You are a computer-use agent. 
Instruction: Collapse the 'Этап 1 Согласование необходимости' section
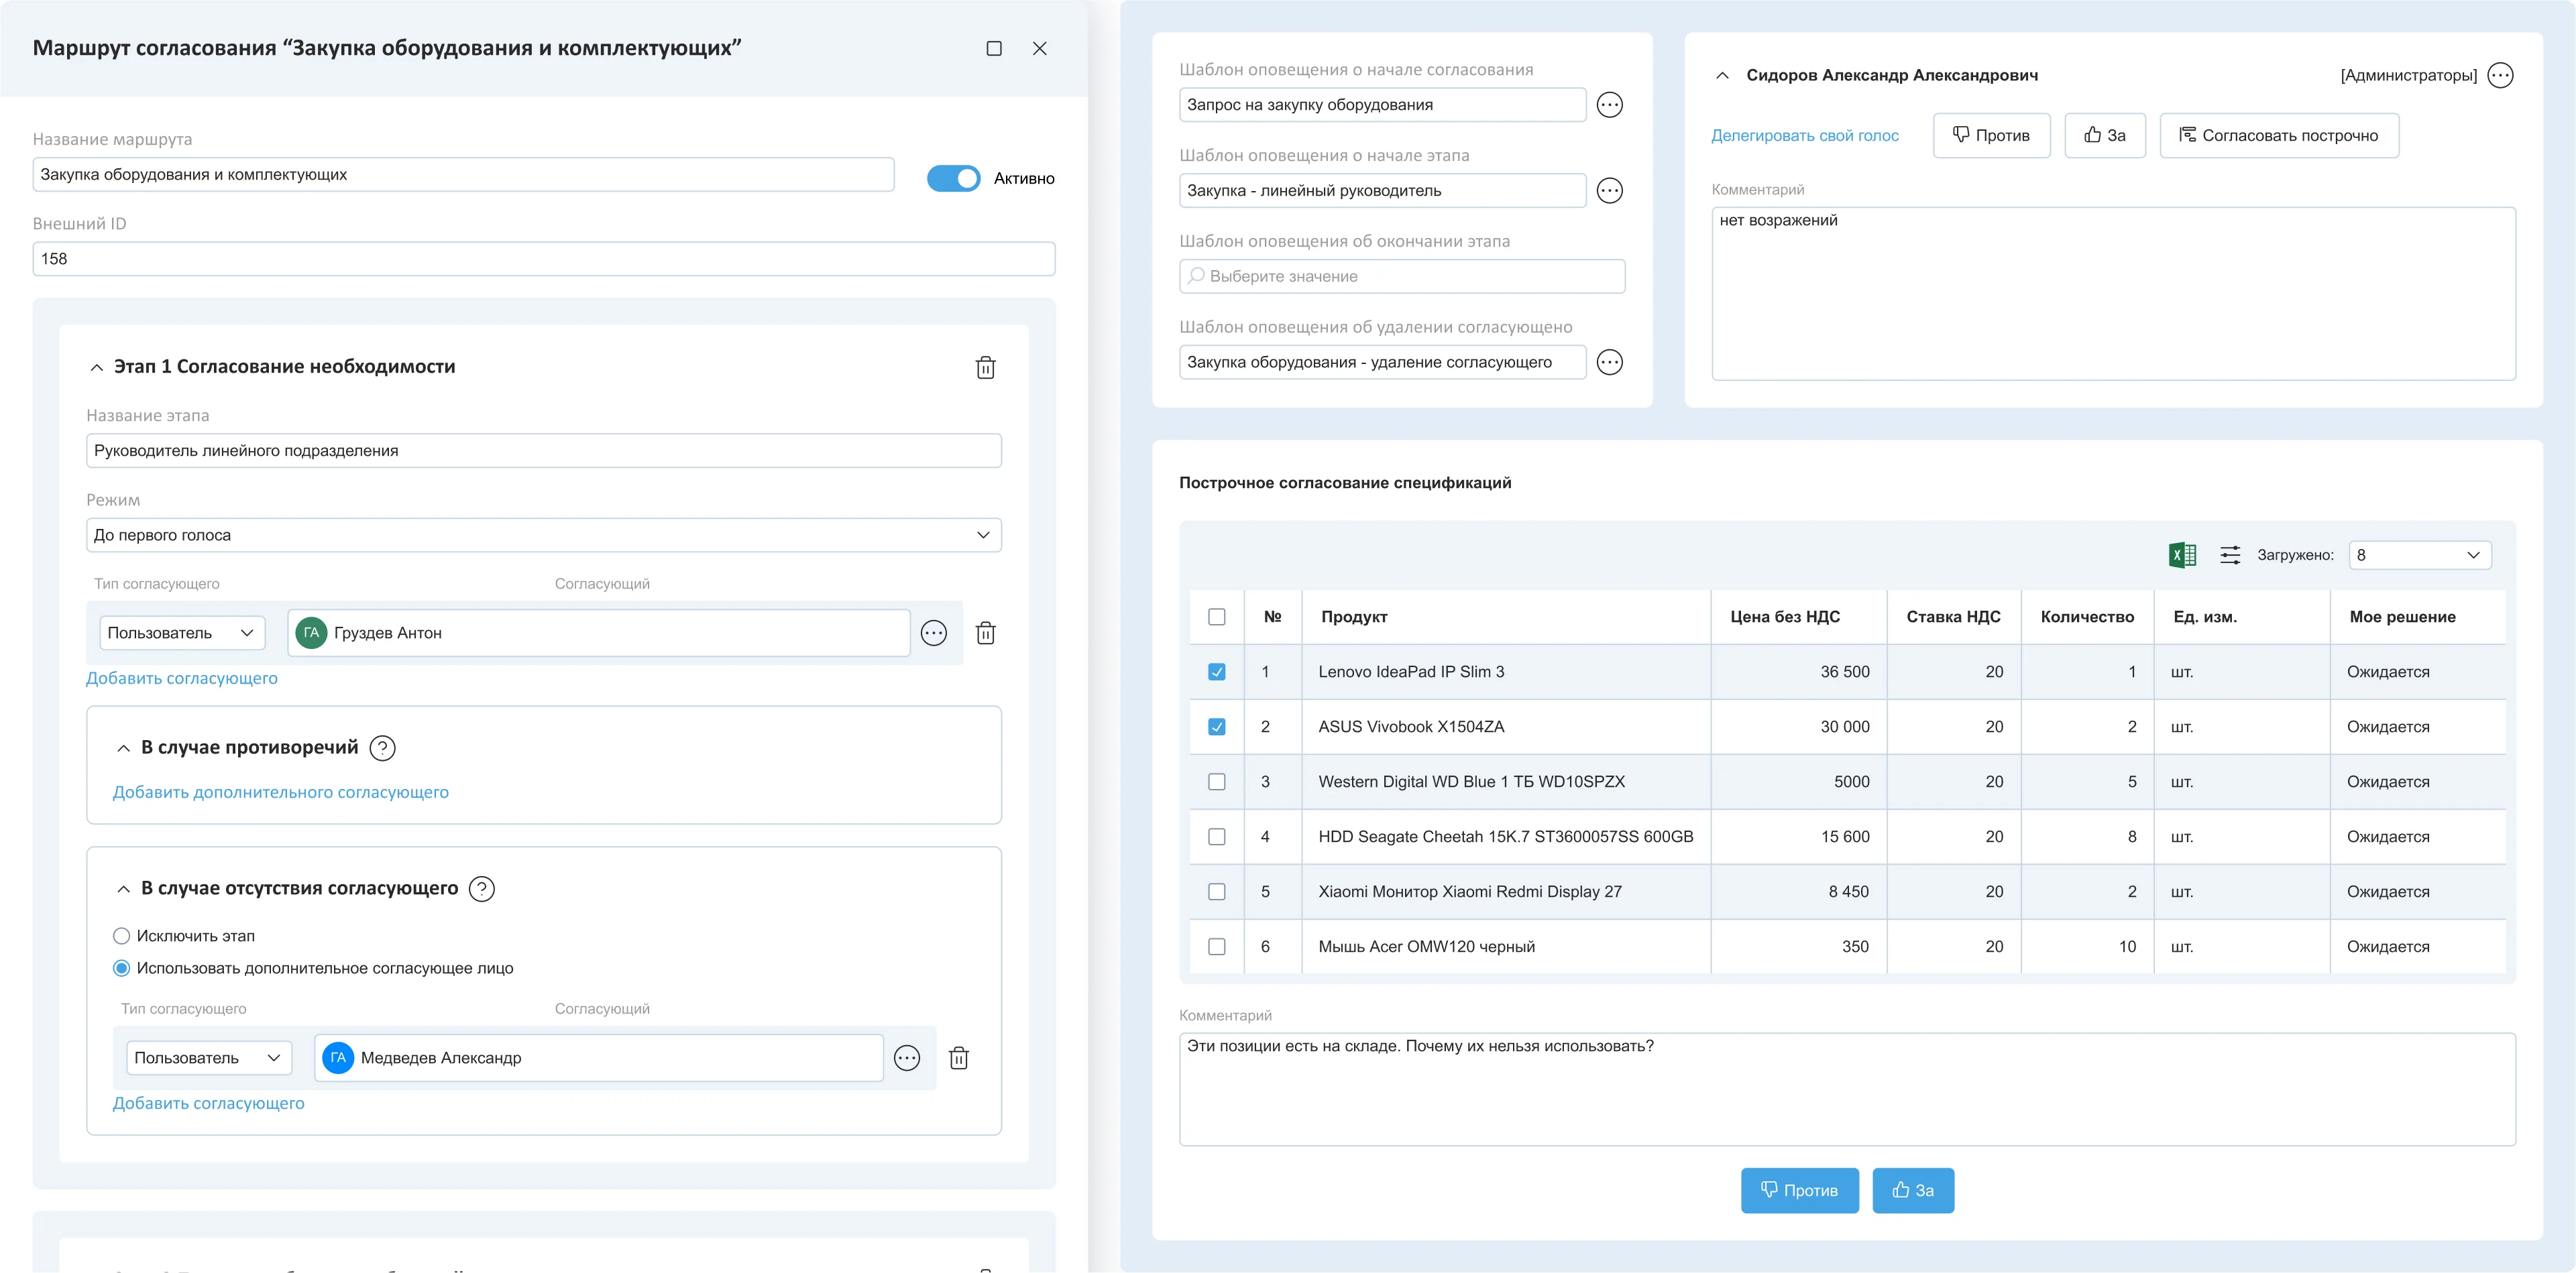(97, 368)
